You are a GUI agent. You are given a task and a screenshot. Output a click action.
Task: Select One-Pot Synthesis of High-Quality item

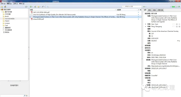tap(54, 15)
